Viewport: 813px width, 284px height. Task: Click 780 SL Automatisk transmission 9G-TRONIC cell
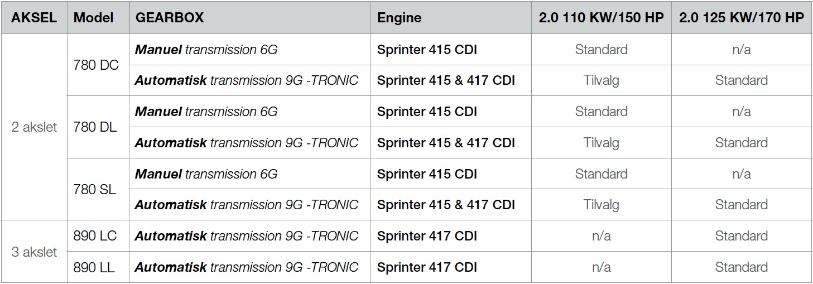pyautogui.click(x=250, y=205)
